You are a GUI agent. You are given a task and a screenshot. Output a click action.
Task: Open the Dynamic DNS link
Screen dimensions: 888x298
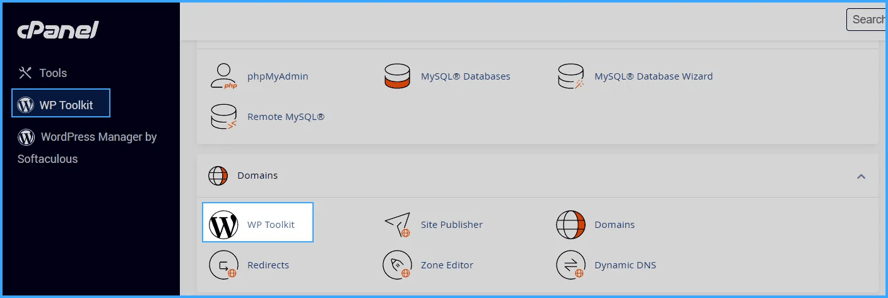coord(625,265)
